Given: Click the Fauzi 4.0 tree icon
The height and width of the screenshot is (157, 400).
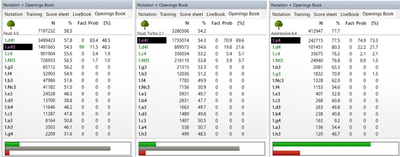Looking at the screenshot, I should [11, 25].
